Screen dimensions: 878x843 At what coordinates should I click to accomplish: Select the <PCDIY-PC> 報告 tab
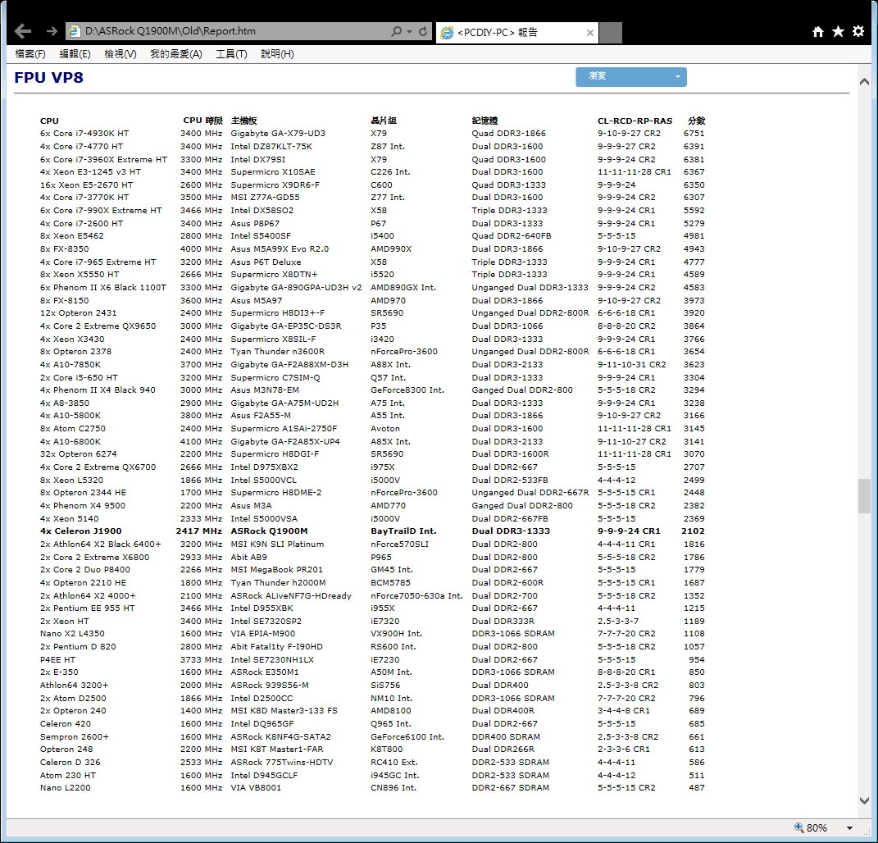(x=516, y=33)
